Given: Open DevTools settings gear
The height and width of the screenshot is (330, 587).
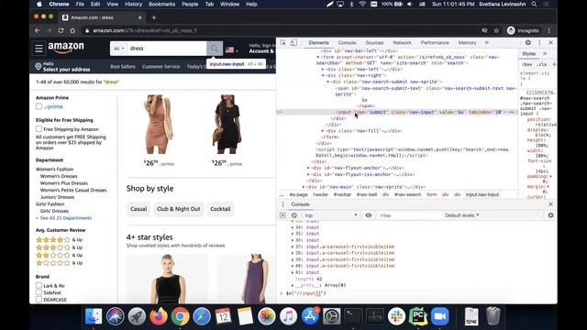Looking at the screenshot, I should [528, 43].
